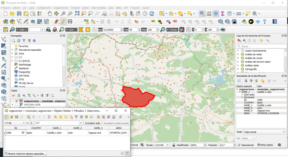Switch attribute table to form view
This screenshot has width=288, height=157.
pos(122,154)
